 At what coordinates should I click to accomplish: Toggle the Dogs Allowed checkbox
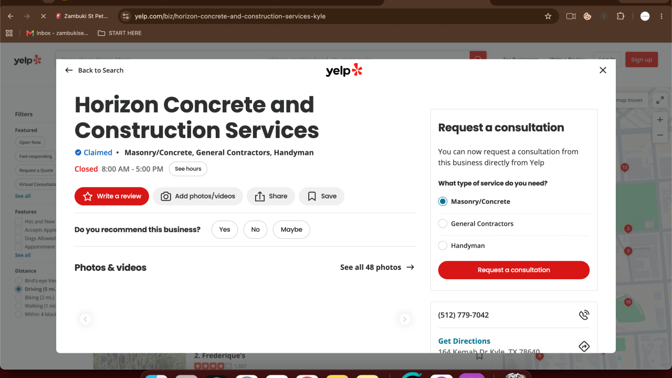pyautogui.click(x=19, y=238)
